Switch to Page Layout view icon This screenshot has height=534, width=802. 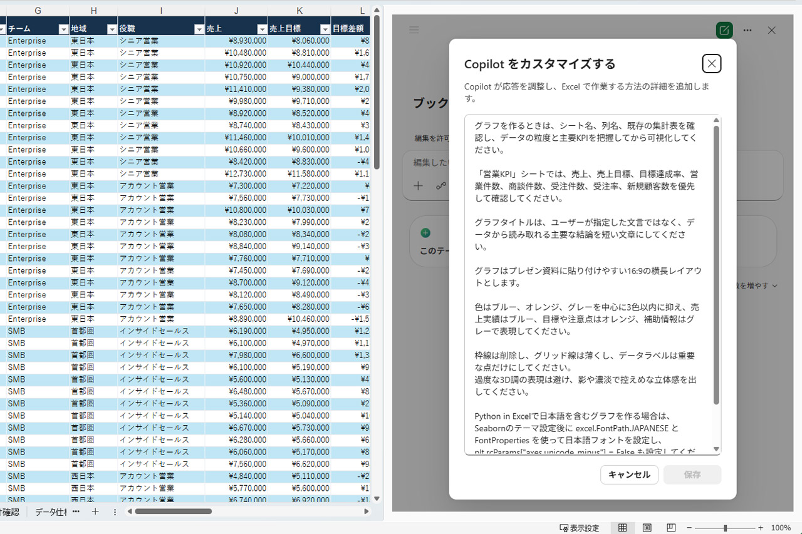tap(647, 528)
